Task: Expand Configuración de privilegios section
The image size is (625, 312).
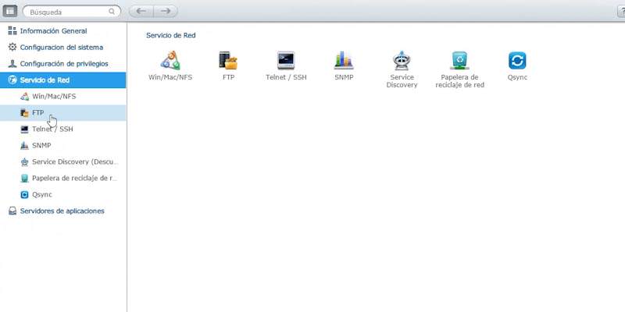Action: pos(63,64)
